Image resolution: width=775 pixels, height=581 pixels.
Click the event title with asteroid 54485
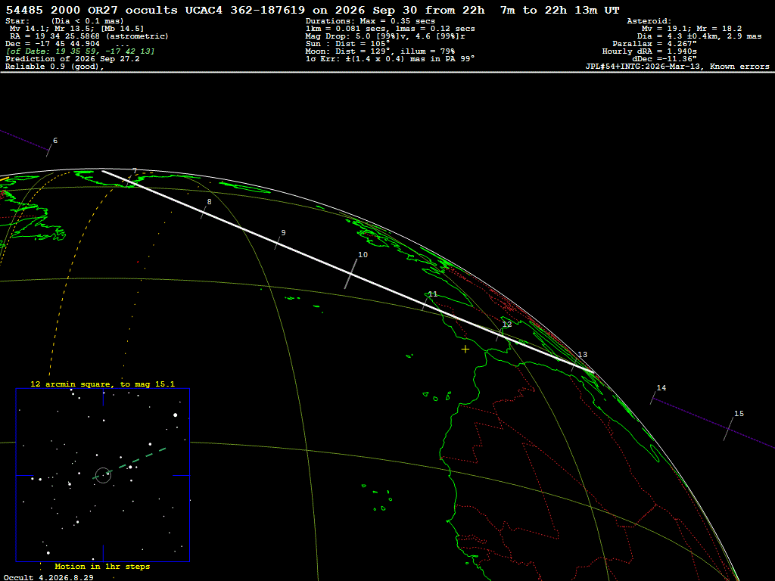(x=312, y=10)
